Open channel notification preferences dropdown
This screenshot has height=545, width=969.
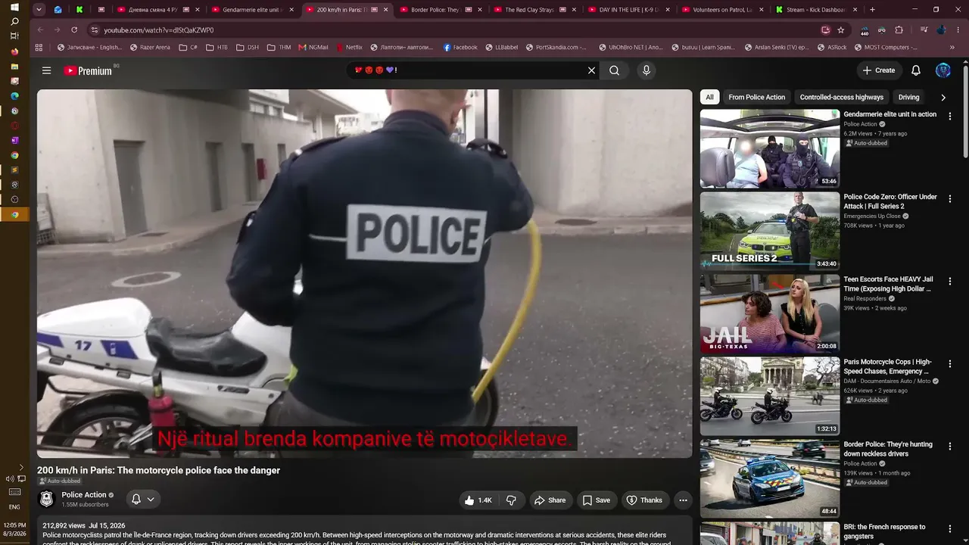[x=143, y=500]
